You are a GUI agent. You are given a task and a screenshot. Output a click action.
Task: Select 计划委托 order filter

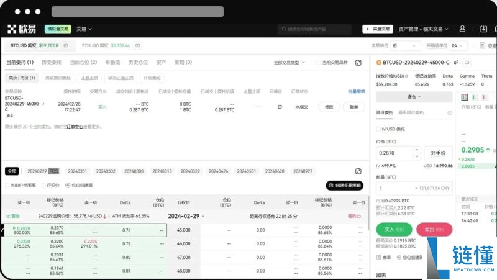pyautogui.click(x=152, y=78)
